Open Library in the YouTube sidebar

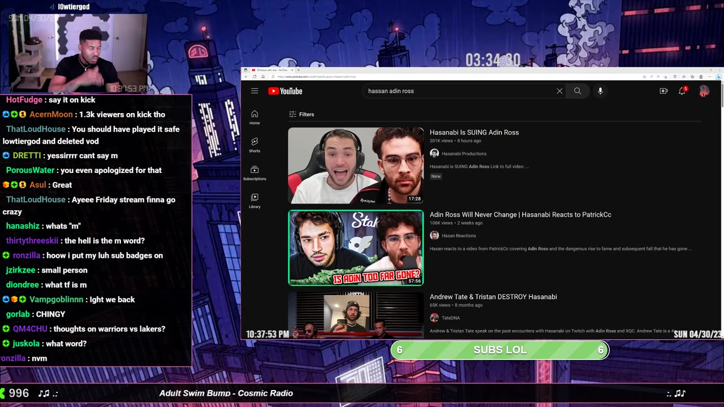tap(255, 201)
